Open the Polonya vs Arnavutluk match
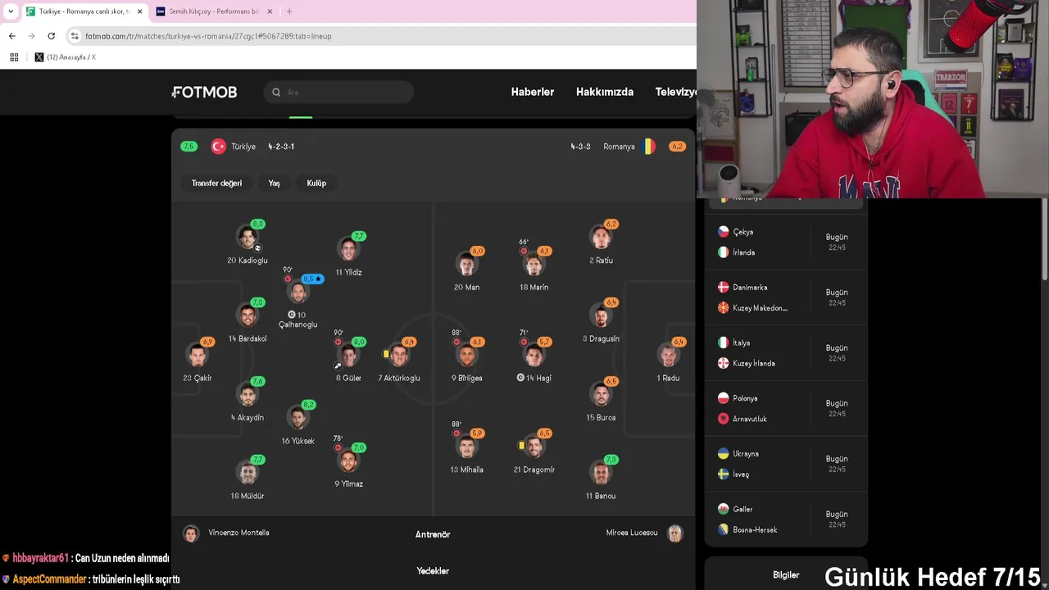1049x590 pixels. (785, 408)
